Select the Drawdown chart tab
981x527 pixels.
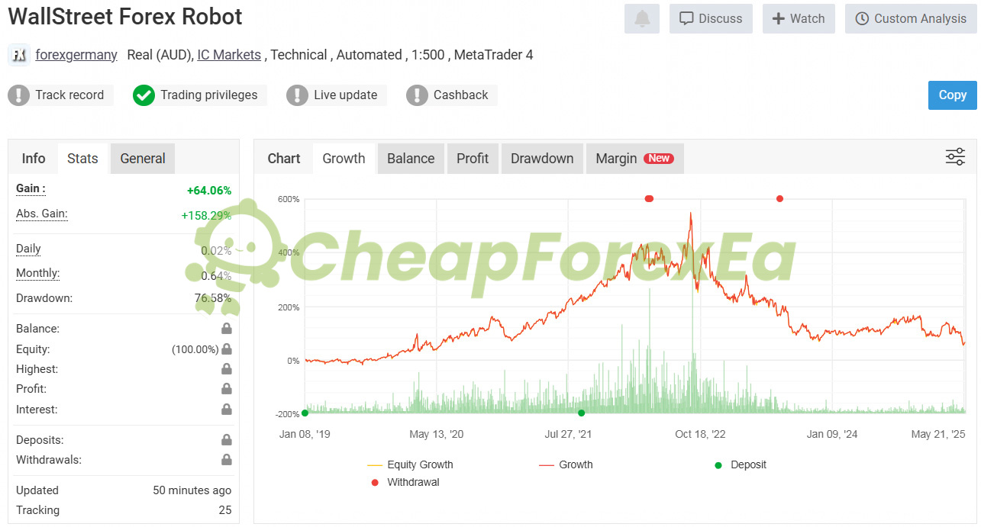pos(542,159)
